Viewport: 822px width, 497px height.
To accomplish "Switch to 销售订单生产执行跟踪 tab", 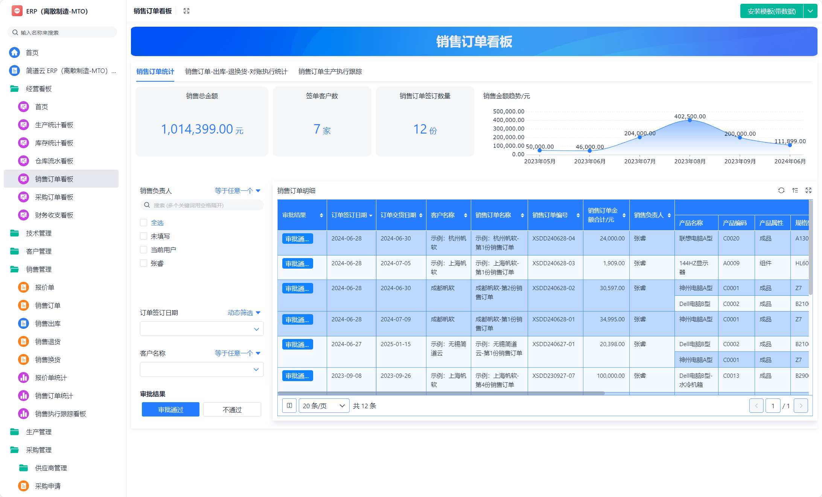I will point(330,71).
